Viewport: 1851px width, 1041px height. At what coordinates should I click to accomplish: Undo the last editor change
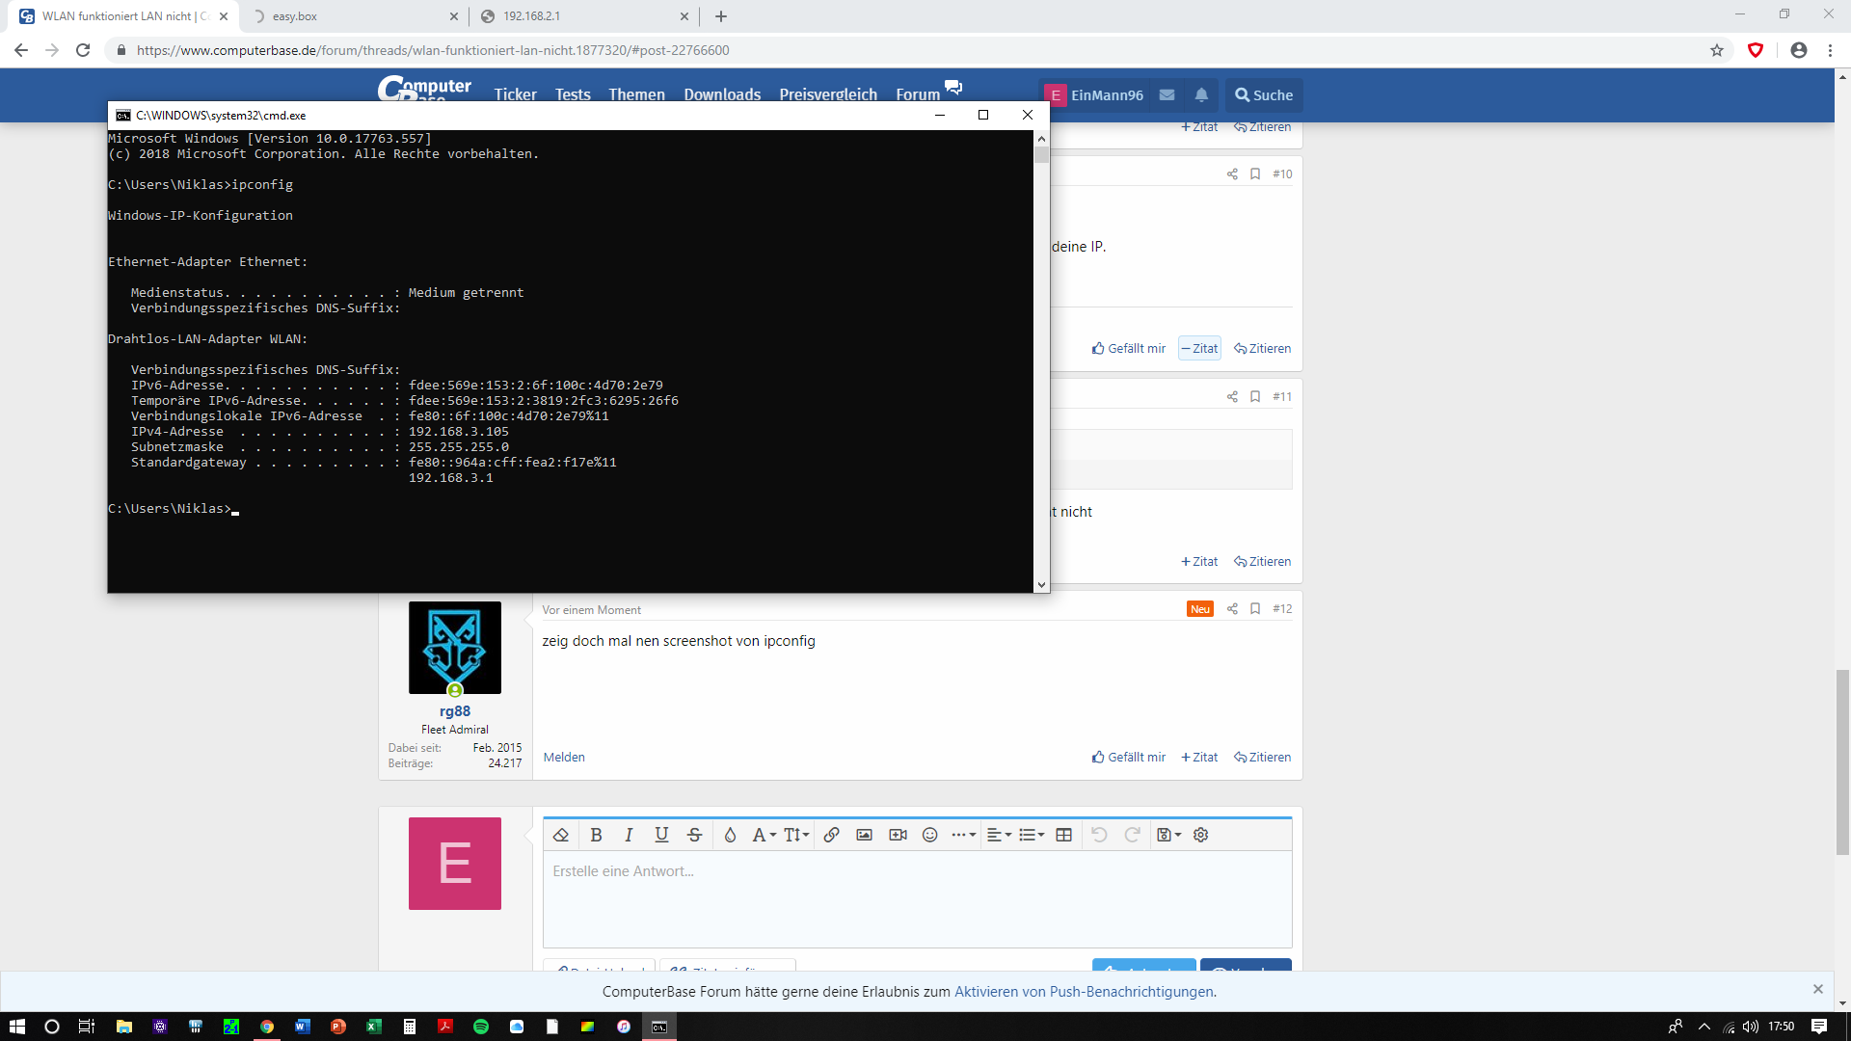point(1100,835)
